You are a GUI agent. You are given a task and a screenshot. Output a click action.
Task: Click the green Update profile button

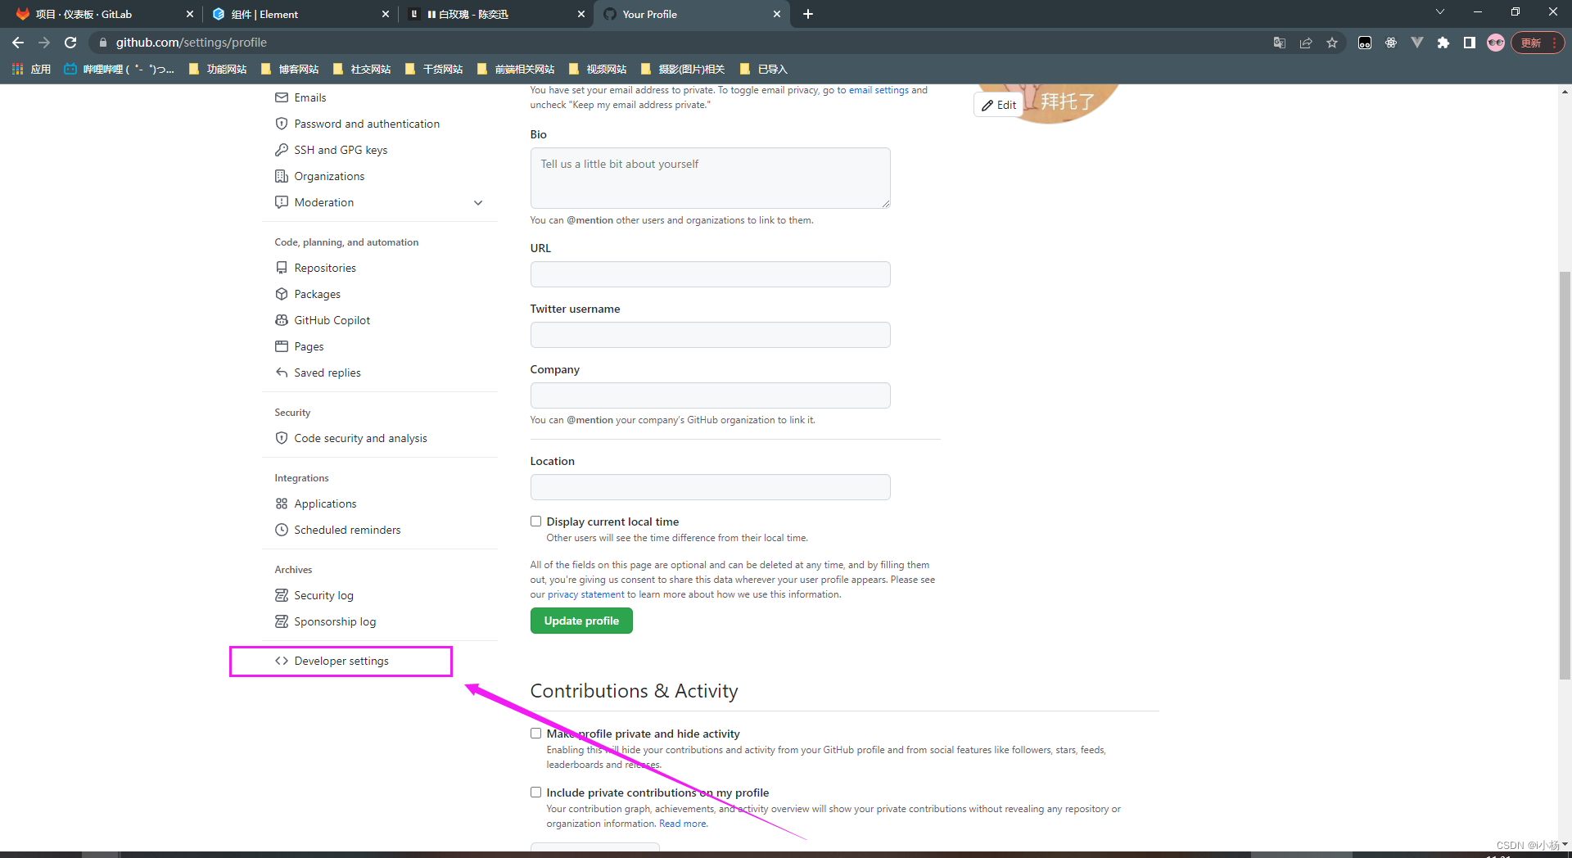581,621
